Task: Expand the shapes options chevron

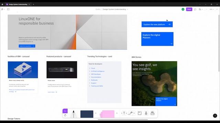Action: (x=96, y=113)
